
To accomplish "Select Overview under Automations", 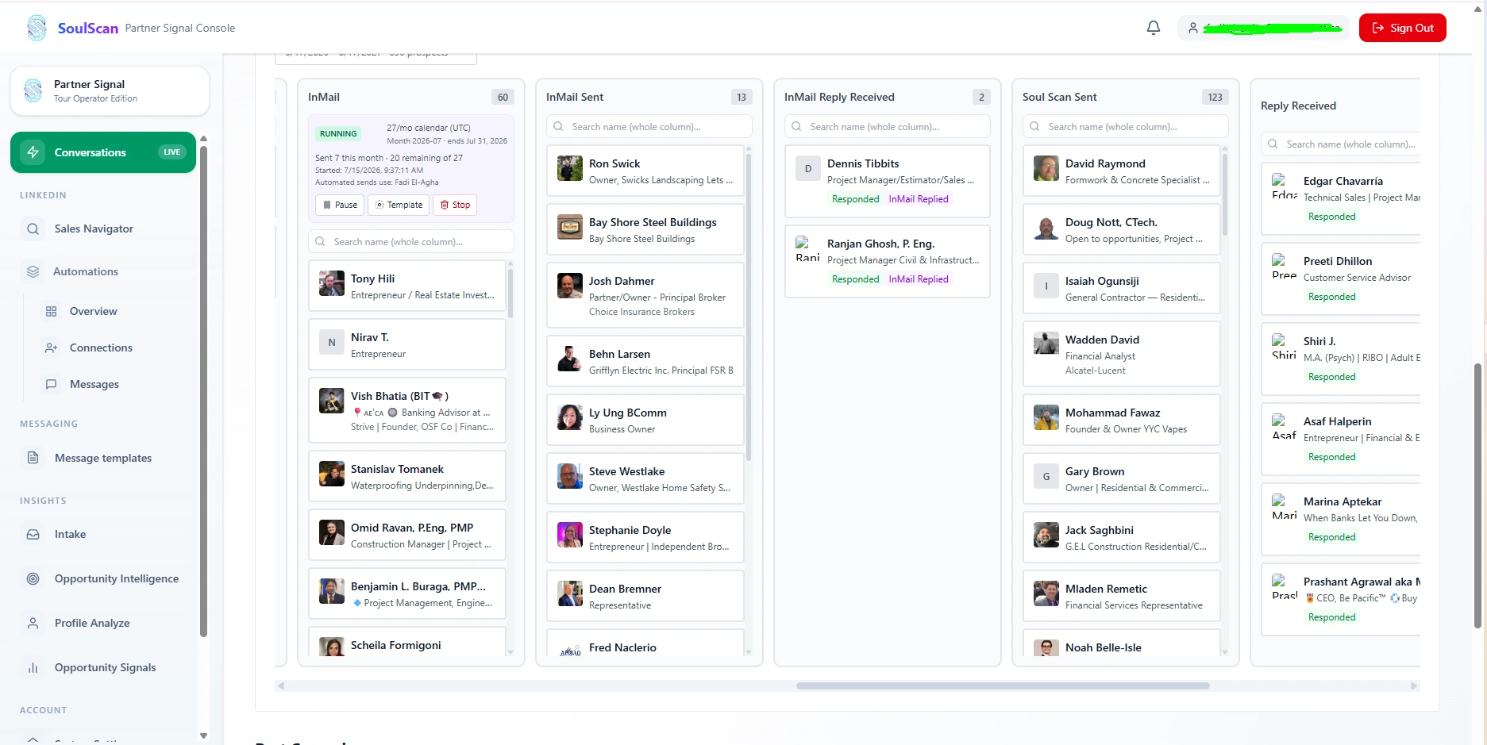I will click(93, 311).
